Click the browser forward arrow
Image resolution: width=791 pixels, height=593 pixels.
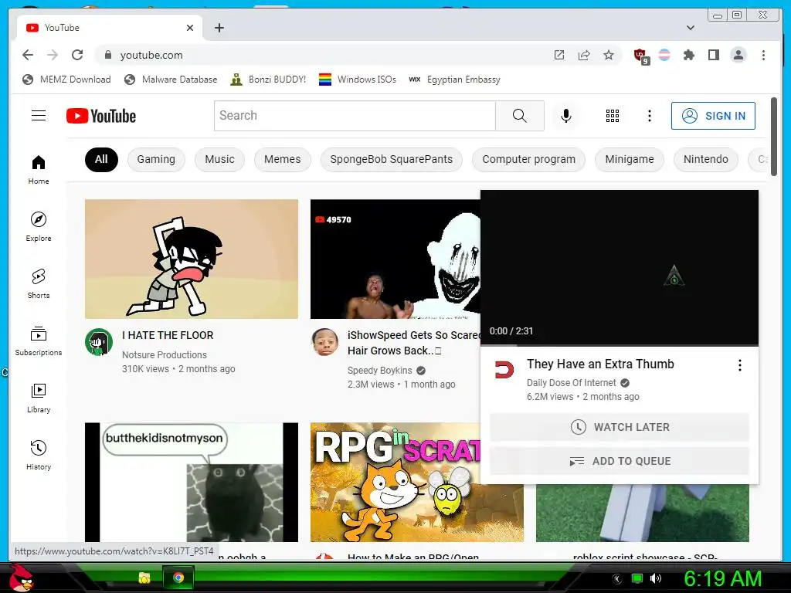click(x=53, y=55)
